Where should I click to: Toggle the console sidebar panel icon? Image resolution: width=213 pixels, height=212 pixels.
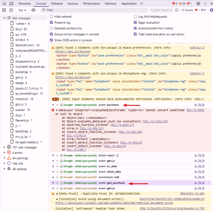(4, 10)
